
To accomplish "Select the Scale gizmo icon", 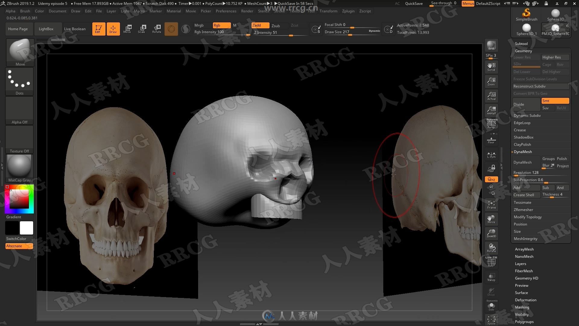I will click(x=142, y=29).
